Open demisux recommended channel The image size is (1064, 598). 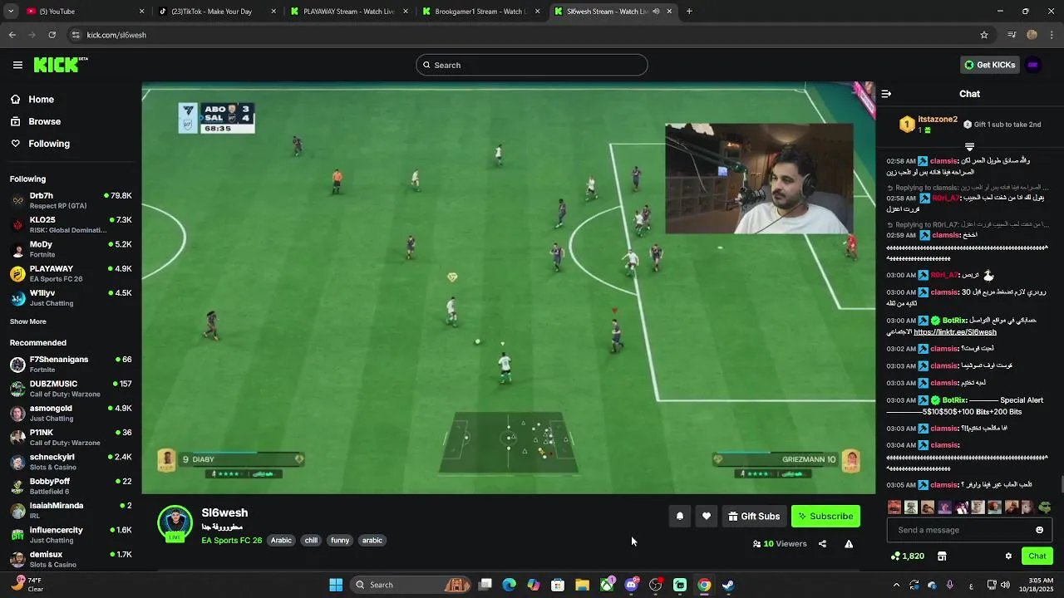pos(71,558)
